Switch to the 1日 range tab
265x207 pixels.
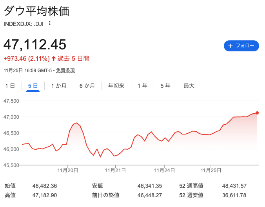tap(10, 86)
